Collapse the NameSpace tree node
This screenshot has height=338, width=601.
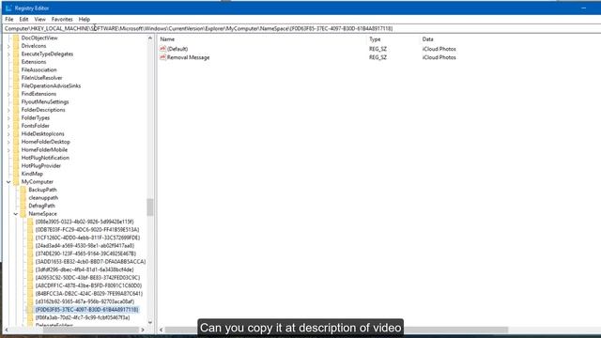16,214
